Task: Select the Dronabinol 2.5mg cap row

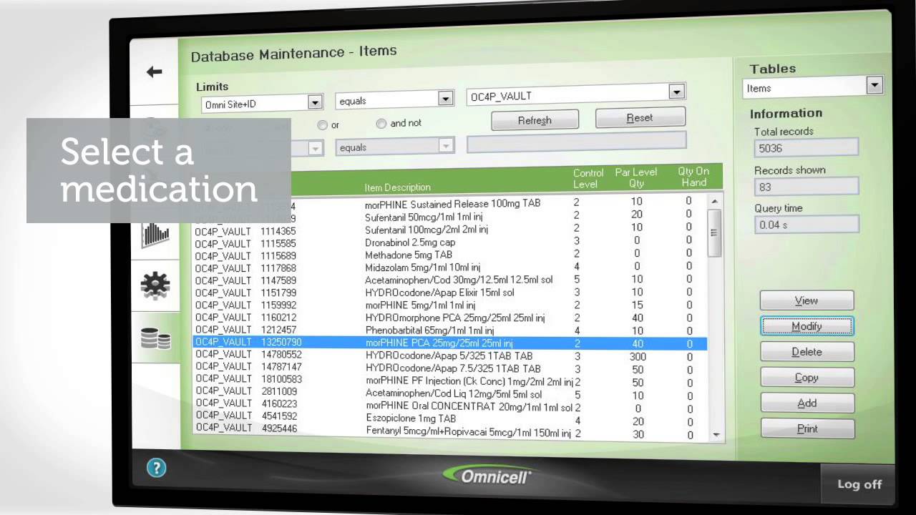Action: pyautogui.click(x=449, y=242)
